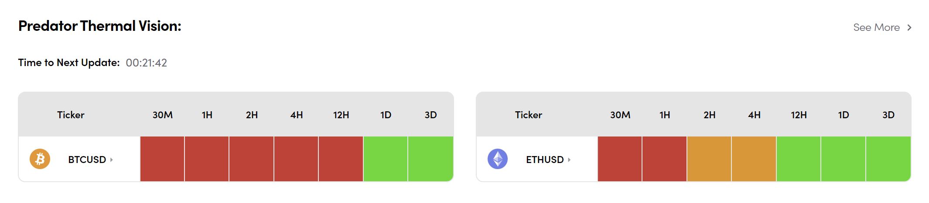The image size is (929, 203).
Task: Click the Time to Next Update countdown
Action: 146,63
